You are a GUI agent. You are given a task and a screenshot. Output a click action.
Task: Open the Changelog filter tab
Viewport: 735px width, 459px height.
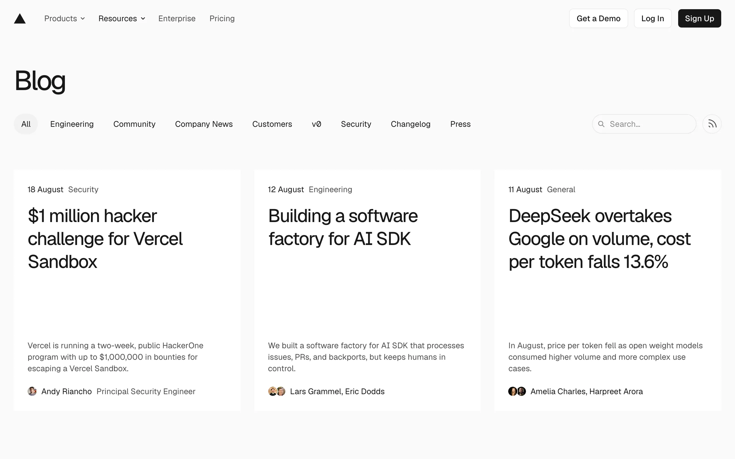411,124
